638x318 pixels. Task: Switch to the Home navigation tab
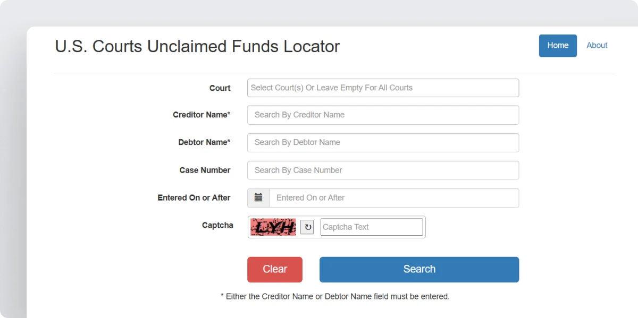(558, 46)
